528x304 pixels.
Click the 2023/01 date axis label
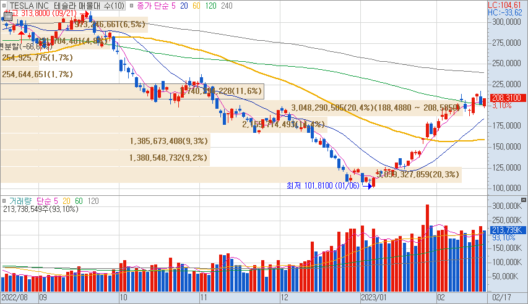click(373, 298)
